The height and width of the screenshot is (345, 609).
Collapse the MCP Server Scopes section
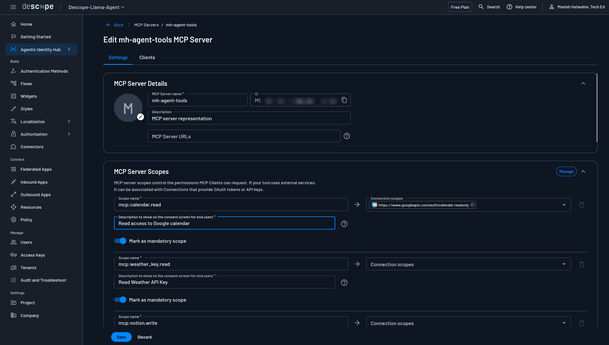pyautogui.click(x=583, y=171)
